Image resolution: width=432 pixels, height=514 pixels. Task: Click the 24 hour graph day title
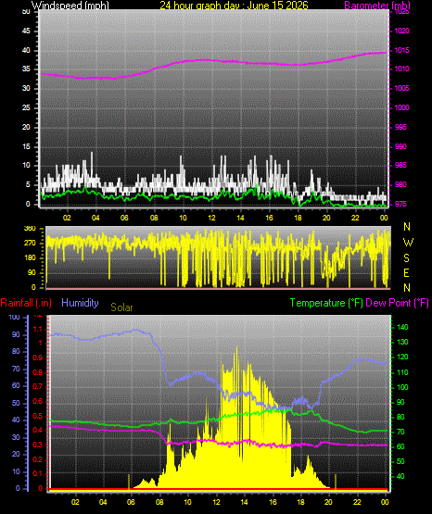[x=234, y=6]
